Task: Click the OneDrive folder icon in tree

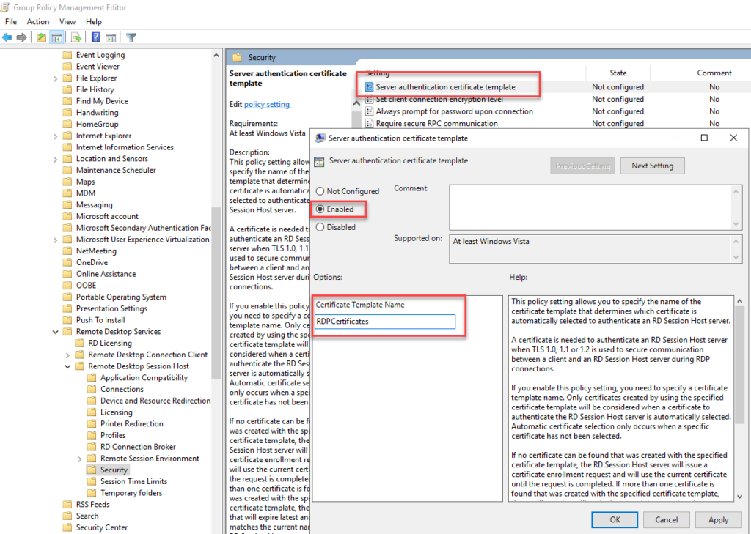Action: tap(67, 262)
